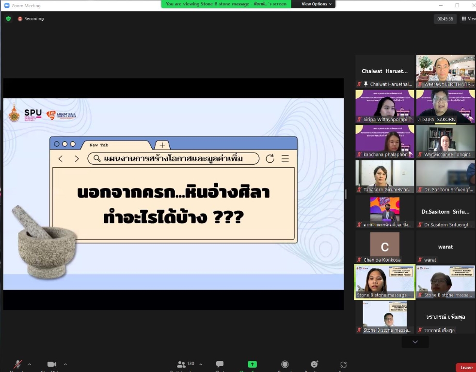Click the meeting timer 00:45:36
The width and height of the screenshot is (476, 372).
[445, 19]
